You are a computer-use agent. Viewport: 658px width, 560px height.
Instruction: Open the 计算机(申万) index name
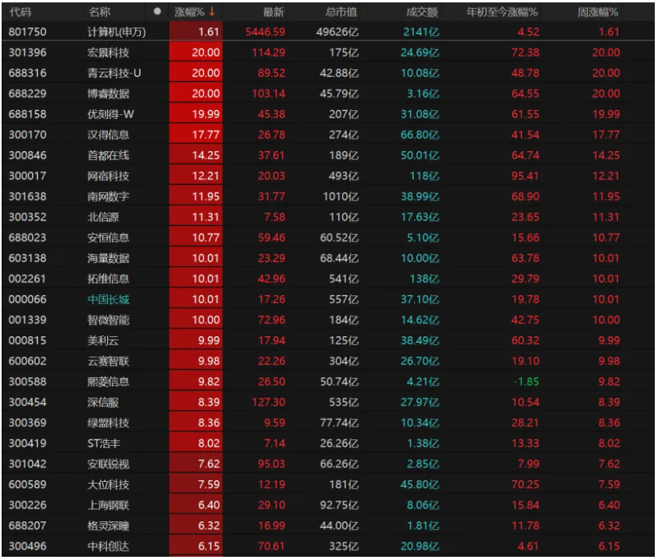coord(118,32)
